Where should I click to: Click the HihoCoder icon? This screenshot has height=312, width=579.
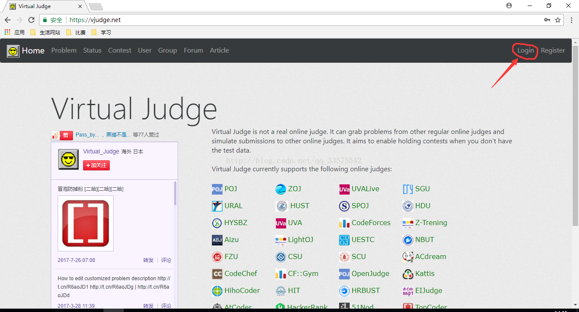pos(217,291)
